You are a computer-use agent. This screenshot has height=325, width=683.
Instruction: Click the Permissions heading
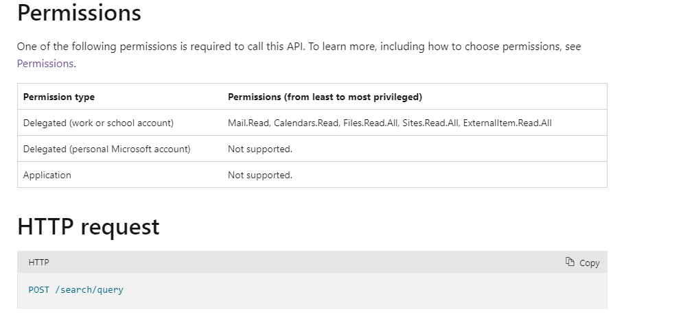coord(79,13)
